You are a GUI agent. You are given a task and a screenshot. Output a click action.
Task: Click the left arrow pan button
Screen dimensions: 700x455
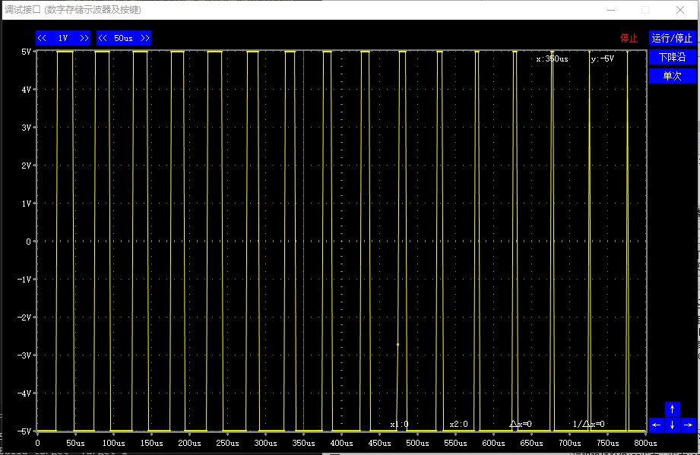click(x=657, y=425)
